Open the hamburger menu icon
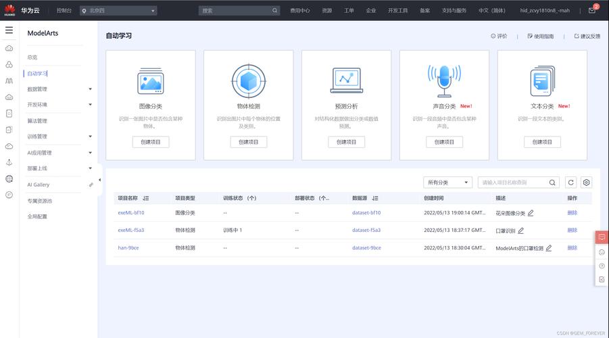Viewport: 609px width, 338px height. click(9, 30)
